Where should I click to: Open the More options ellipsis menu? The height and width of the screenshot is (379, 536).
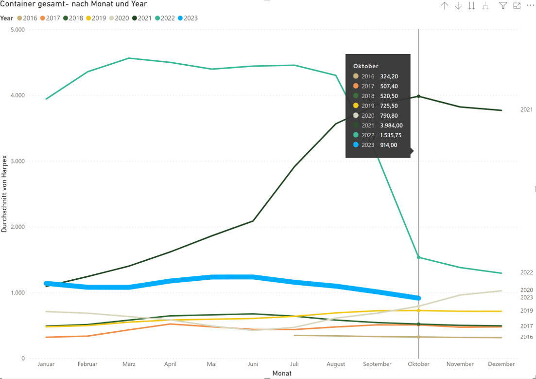[530, 6]
